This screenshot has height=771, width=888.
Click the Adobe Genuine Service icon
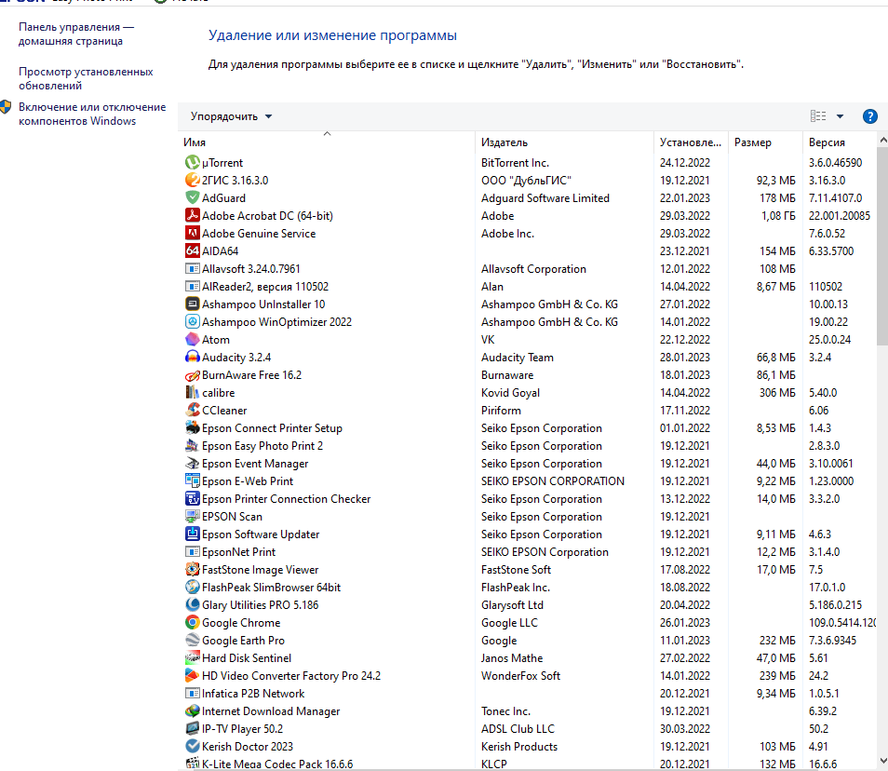[193, 233]
